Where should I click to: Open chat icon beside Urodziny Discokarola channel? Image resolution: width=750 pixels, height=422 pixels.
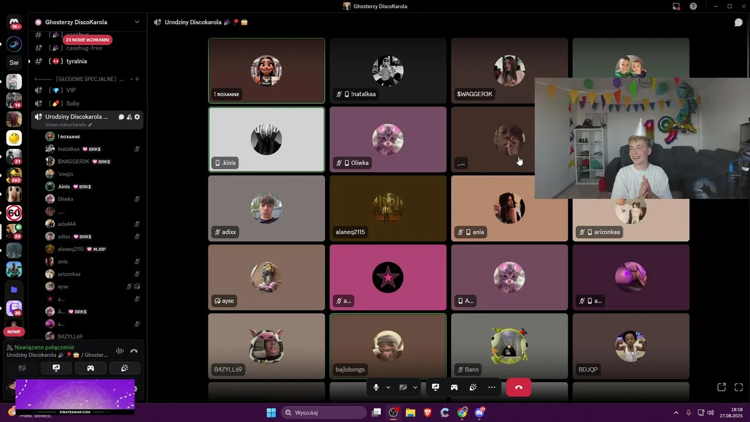click(x=121, y=117)
